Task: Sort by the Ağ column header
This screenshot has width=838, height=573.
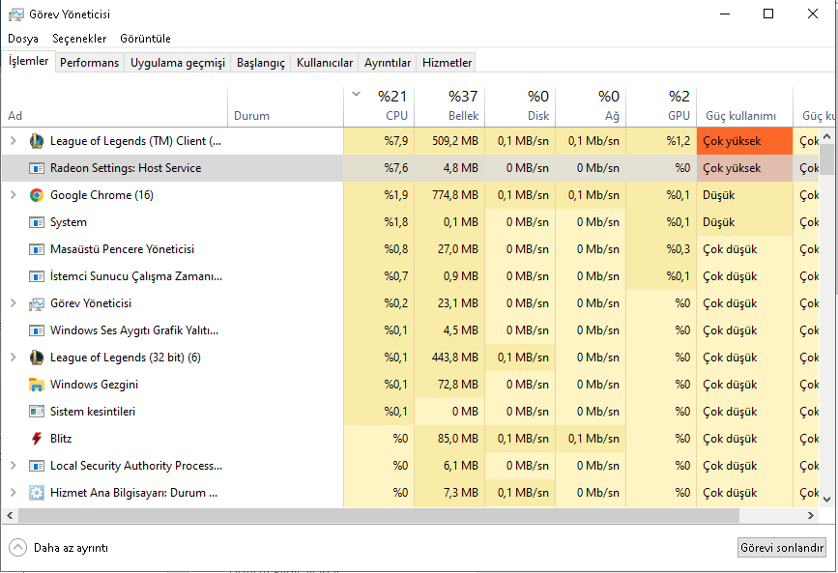Action: coord(591,106)
